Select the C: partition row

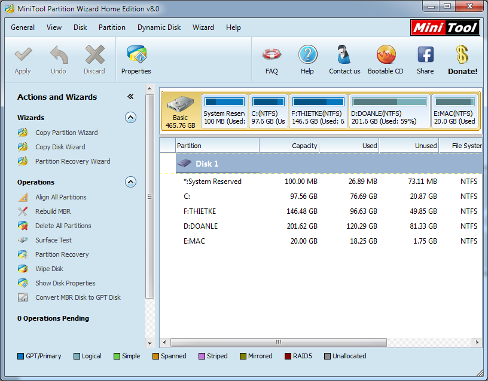click(321, 196)
